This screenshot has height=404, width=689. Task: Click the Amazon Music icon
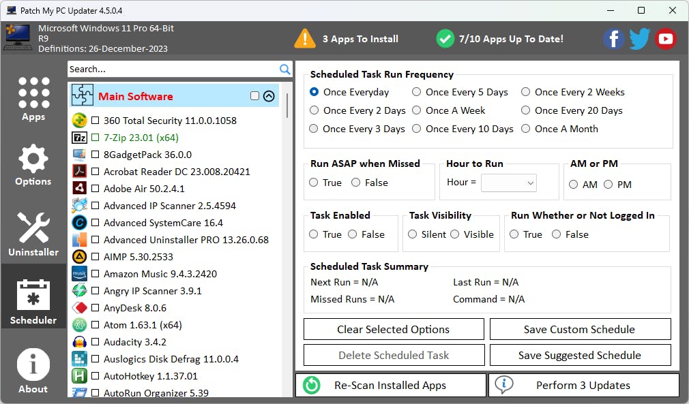(79, 274)
